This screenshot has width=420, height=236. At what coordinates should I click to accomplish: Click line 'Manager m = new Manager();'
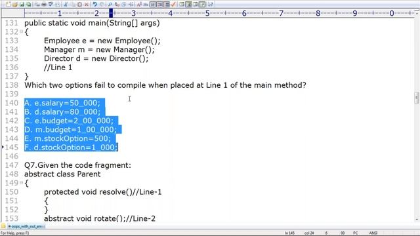99,50
